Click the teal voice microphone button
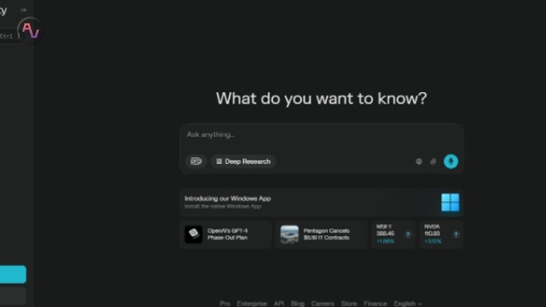 click(450, 162)
